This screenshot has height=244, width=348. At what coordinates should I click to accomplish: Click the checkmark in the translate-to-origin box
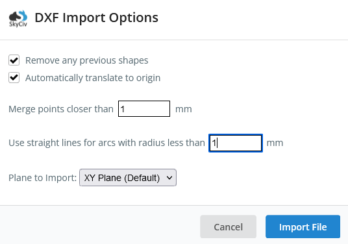tap(14, 77)
